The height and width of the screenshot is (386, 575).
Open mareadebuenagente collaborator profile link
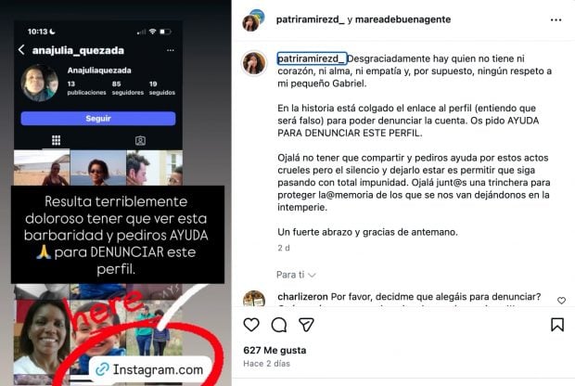click(403, 19)
